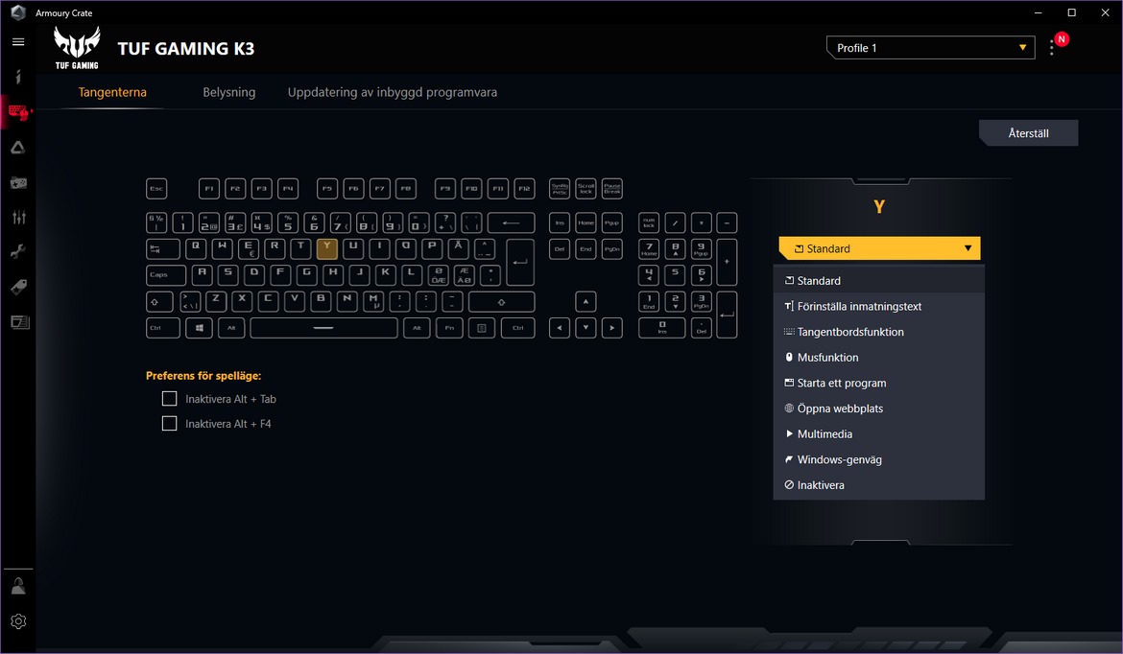Open the three-dot options menu
This screenshot has width=1123, height=654.
point(1051,48)
